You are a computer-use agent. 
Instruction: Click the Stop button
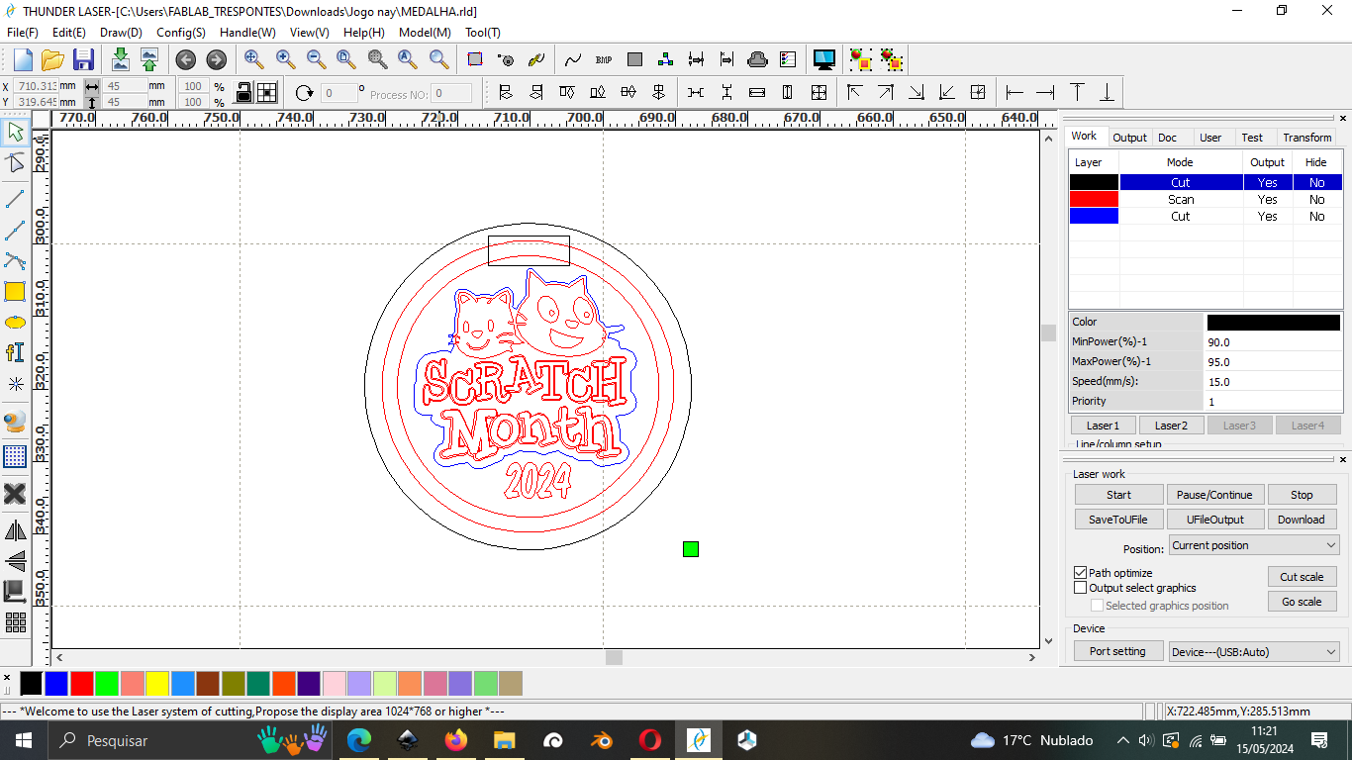(1302, 495)
